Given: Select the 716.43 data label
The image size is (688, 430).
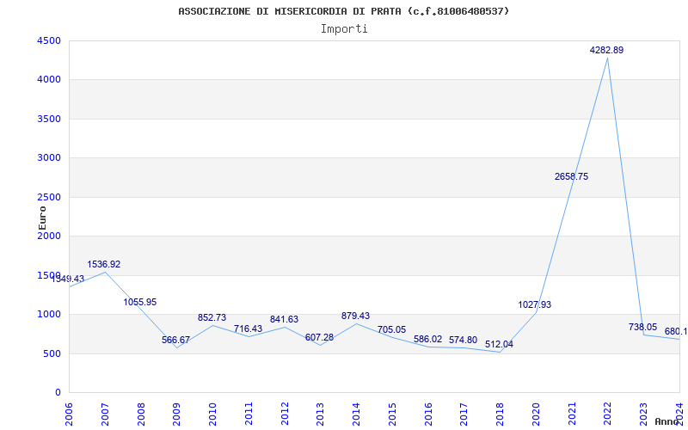Looking at the screenshot, I should coord(248,329).
